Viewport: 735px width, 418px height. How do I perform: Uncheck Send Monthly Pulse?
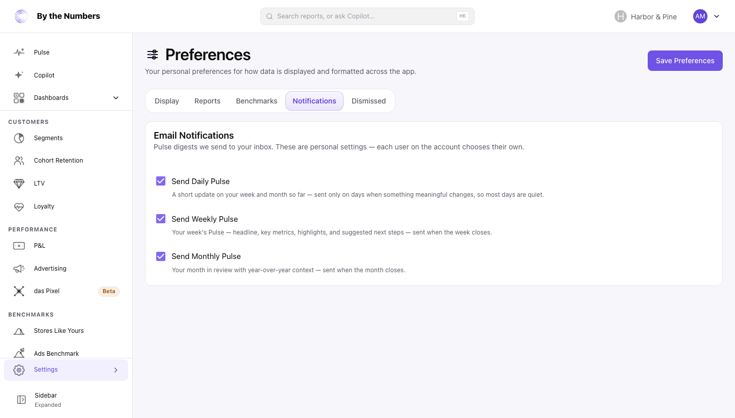click(x=161, y=256)
